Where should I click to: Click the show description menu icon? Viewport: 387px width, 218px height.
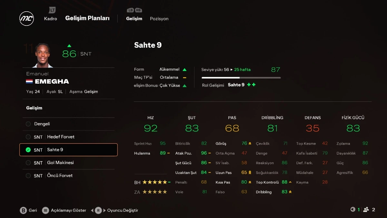point(45,210)
